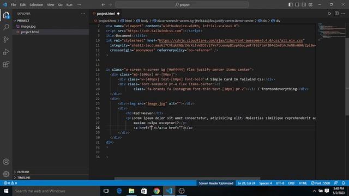
Task: Open the feedback icon in status bar
Action: (x=336, y=183)
